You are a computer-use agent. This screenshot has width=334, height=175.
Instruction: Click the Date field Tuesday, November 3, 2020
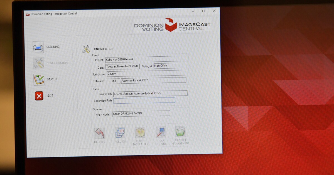click(x=122, y=67)
